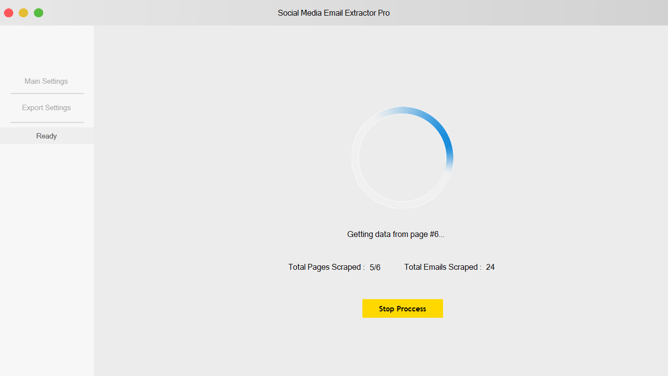Click the Social Media Email Extractor Pro title

pos(334,13)
